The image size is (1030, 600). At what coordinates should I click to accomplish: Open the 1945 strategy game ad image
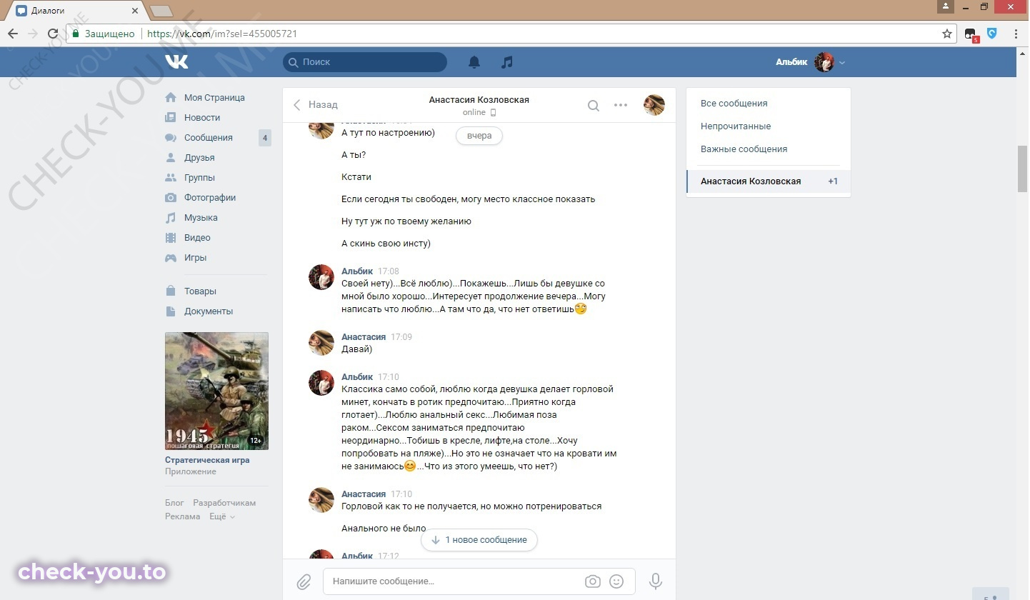pos(216,391)
